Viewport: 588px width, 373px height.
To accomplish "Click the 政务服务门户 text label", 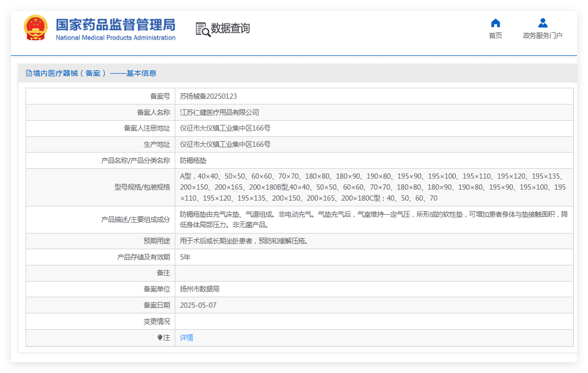I will tap(543, 36).
